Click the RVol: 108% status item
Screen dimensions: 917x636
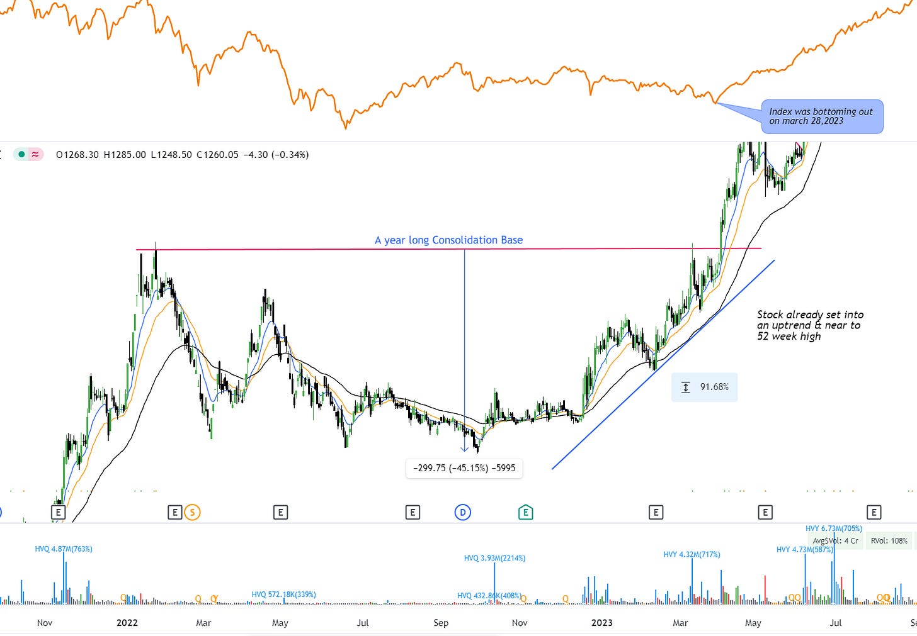coord(889,540)
